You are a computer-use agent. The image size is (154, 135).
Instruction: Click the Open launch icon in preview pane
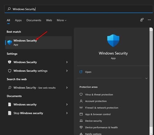tap(81, 72)
